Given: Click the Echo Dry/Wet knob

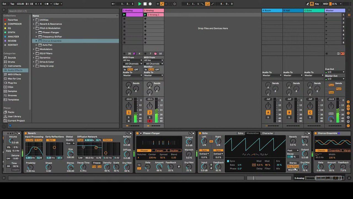Looking at the screenshot, I should coord(305,167).
